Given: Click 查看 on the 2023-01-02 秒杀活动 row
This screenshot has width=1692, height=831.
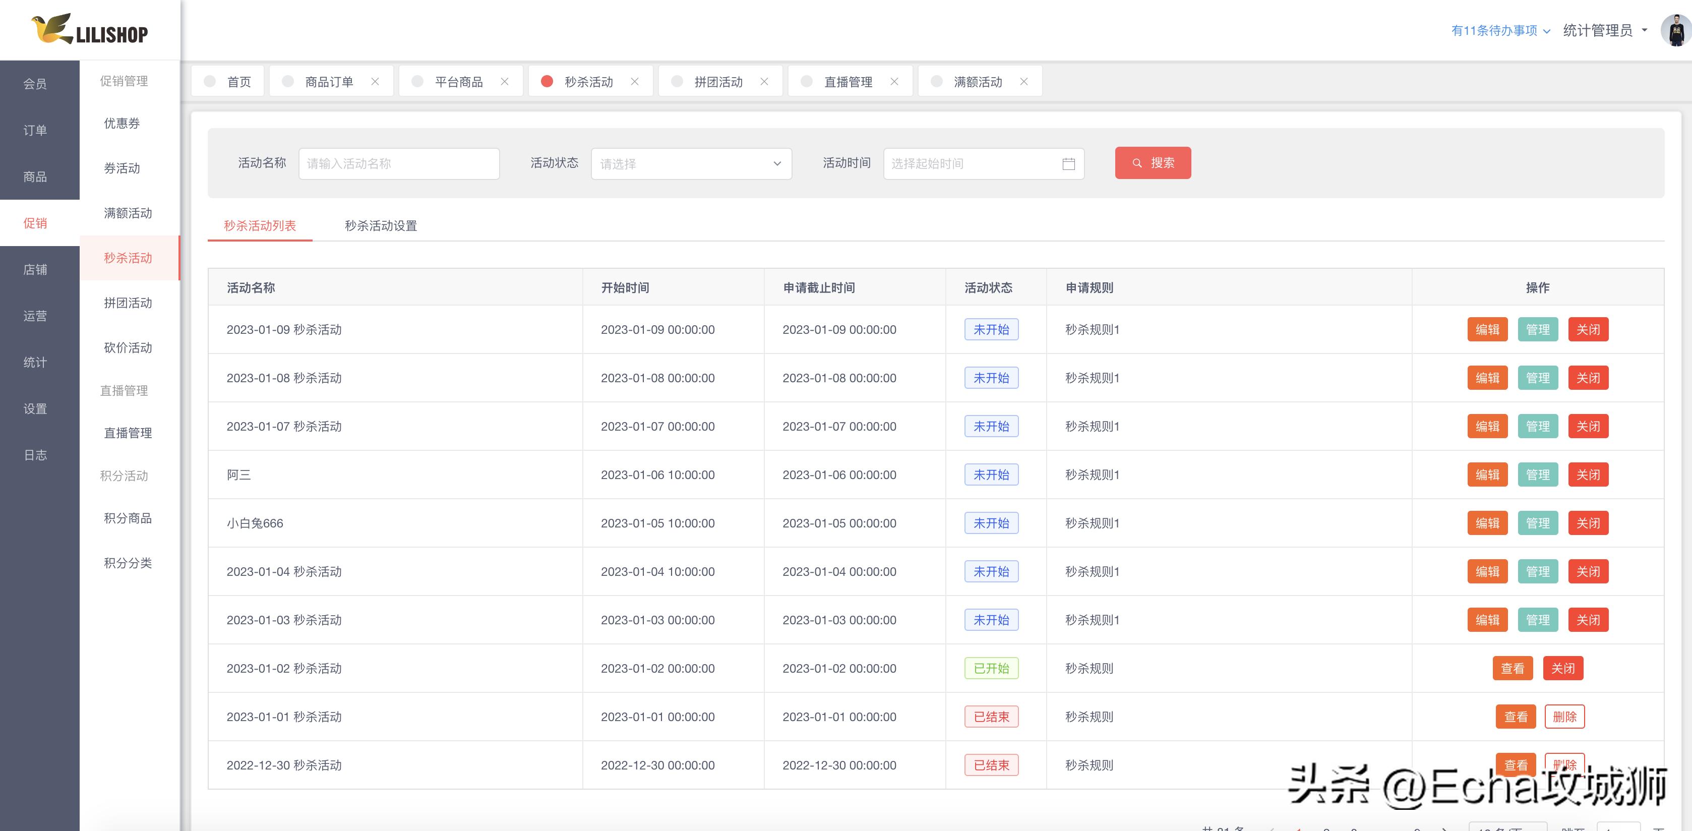Looking at the screenshot, I should 1513,668.
